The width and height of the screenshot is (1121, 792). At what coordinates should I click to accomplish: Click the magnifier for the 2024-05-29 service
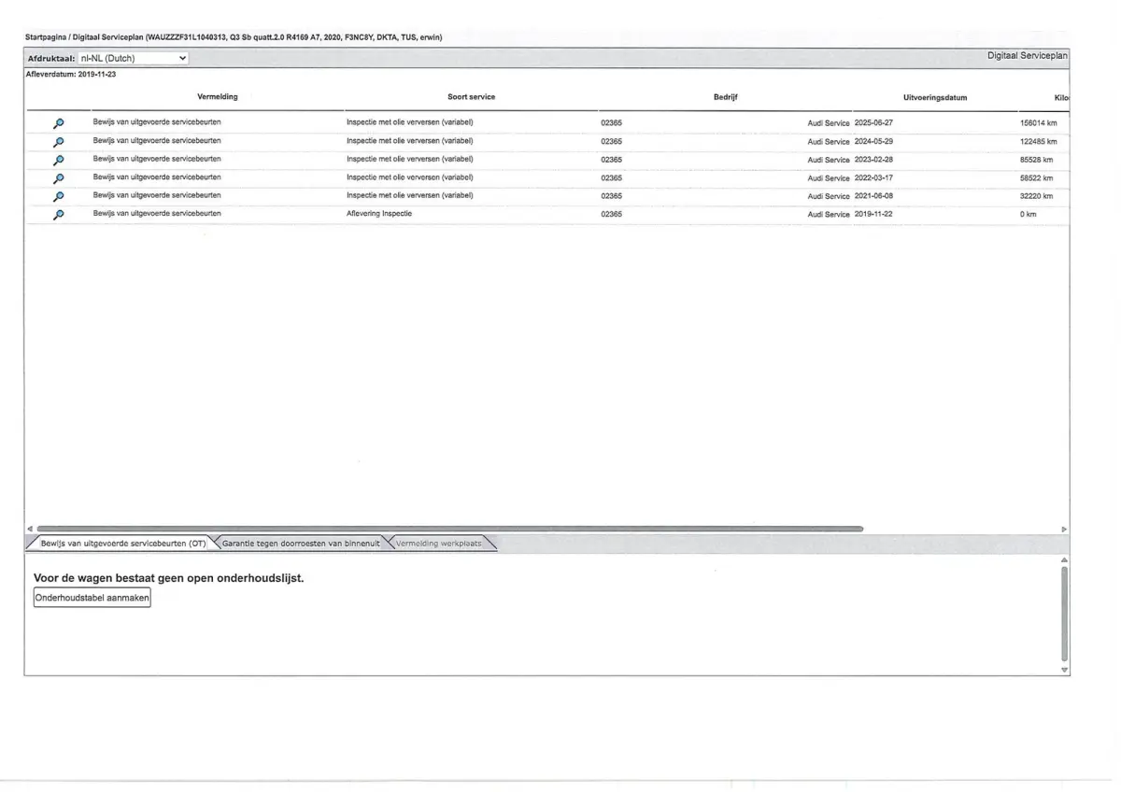[x=58, y=142]
